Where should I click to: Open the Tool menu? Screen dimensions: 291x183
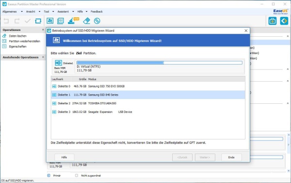coord(47,12)
